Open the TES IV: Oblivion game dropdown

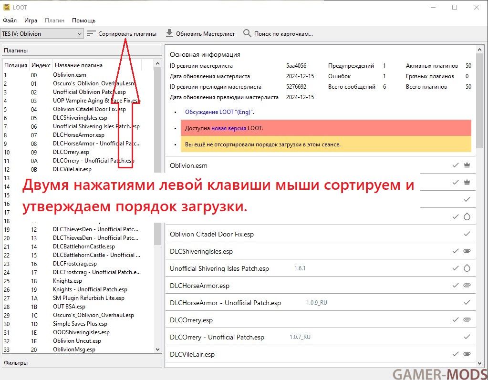click(42, 33)
